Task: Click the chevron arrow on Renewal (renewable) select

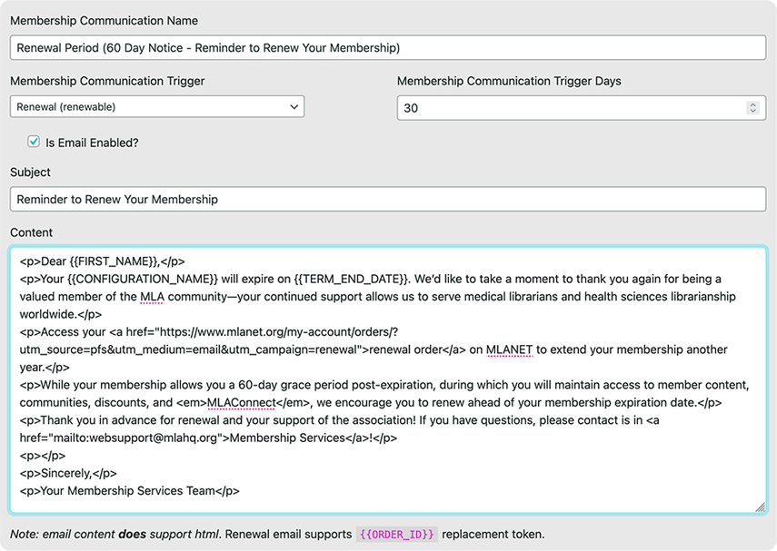Action: [x=294, y=107]
